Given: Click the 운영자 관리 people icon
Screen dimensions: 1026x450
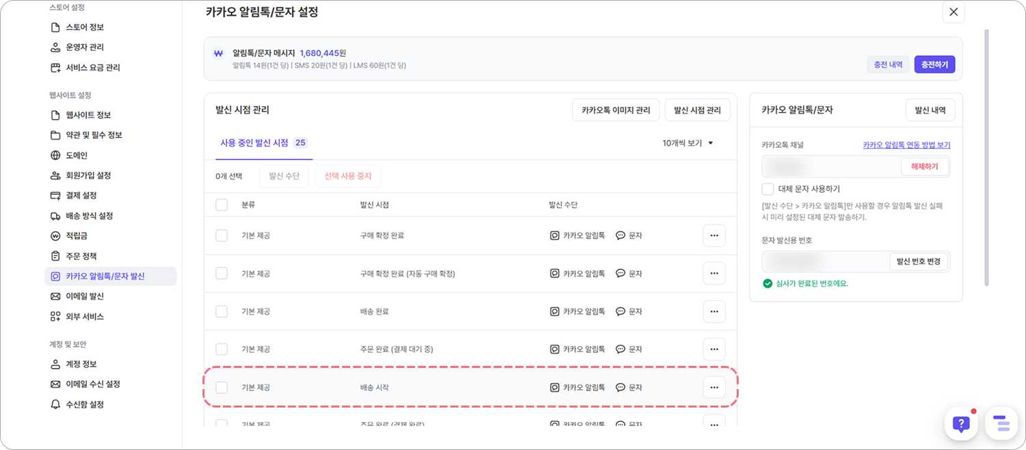Looking at the screenshot, I should click(x=55, y=47).
